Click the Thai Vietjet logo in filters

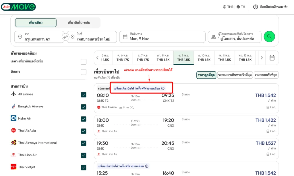coord(13,167)
